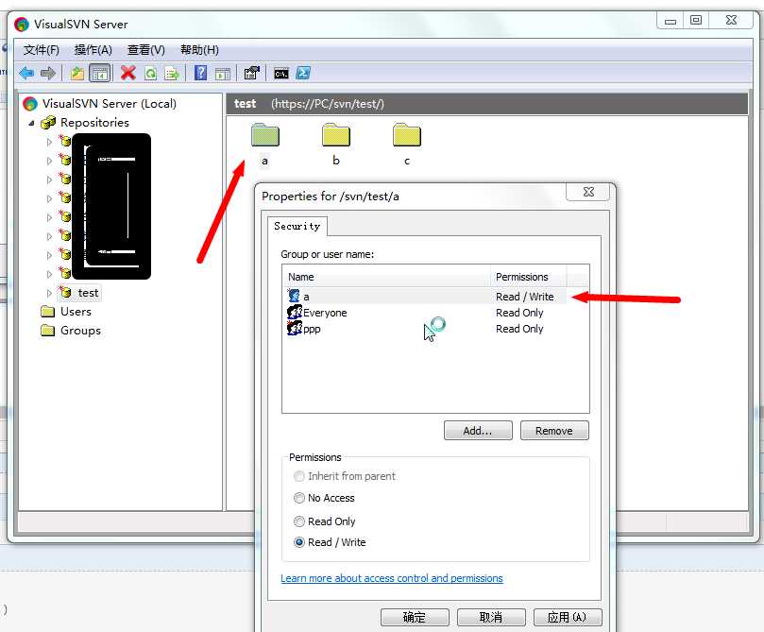Select ppp group in the permissions list
The height and width of the screenshot is (632, 764).
(426, 329)
